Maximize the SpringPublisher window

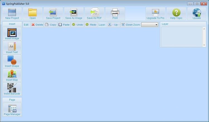click(197, 4)
